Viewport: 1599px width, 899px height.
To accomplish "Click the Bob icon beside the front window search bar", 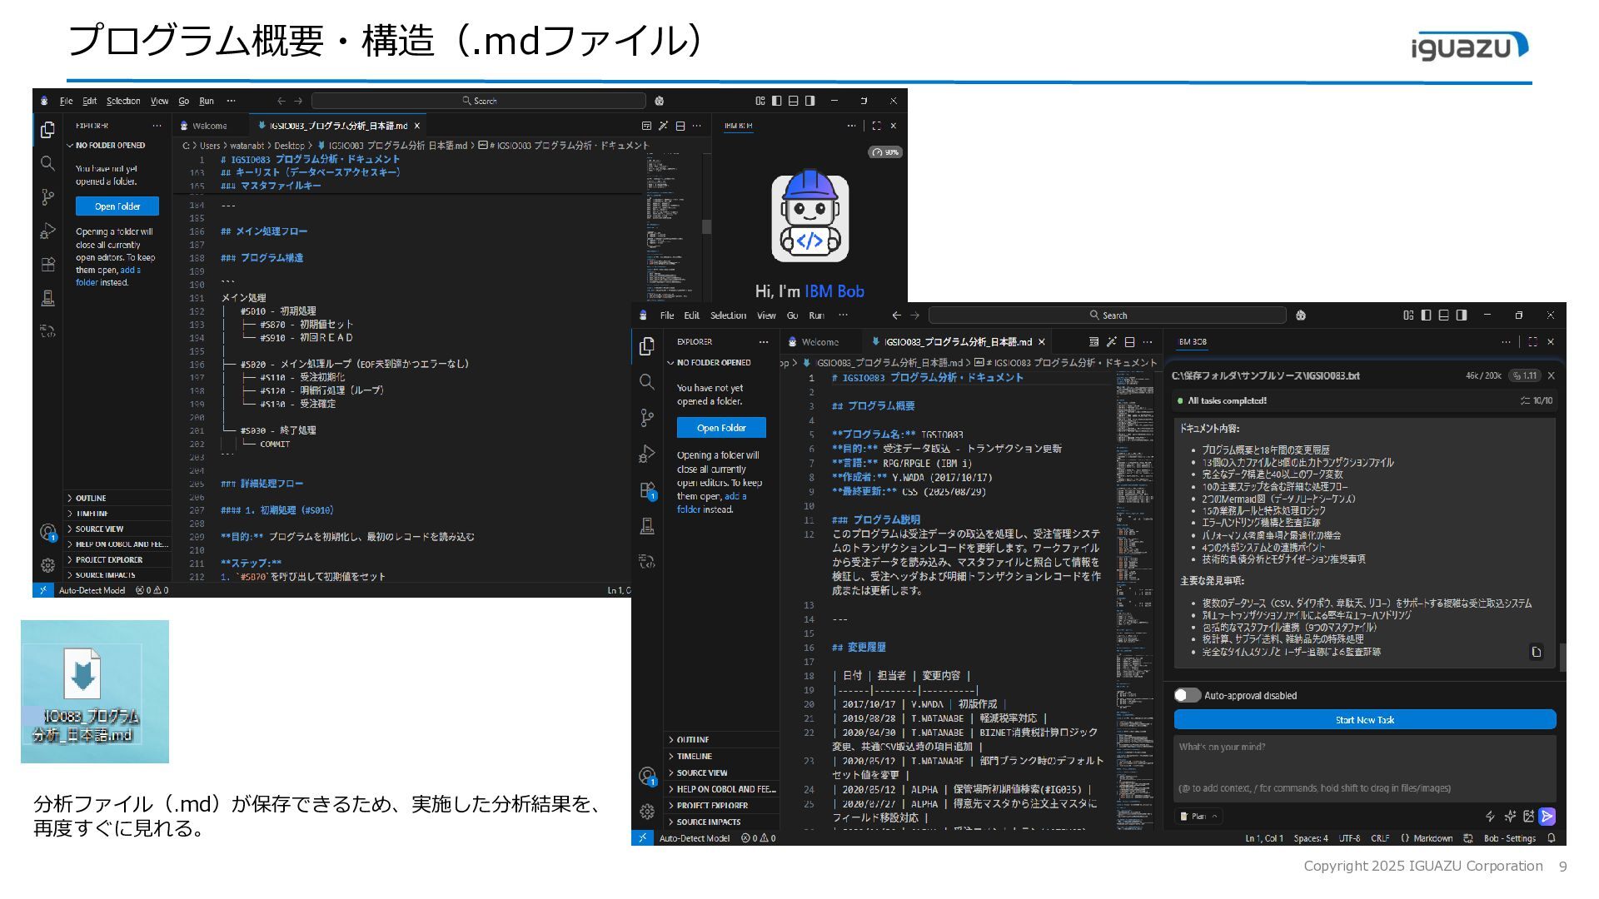I will [1301, 315].
